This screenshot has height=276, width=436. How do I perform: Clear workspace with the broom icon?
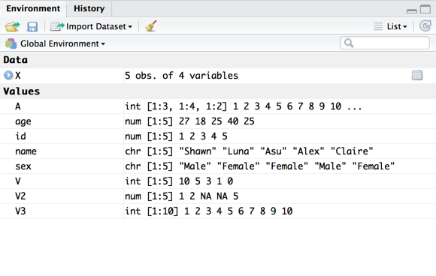(151, 26)
